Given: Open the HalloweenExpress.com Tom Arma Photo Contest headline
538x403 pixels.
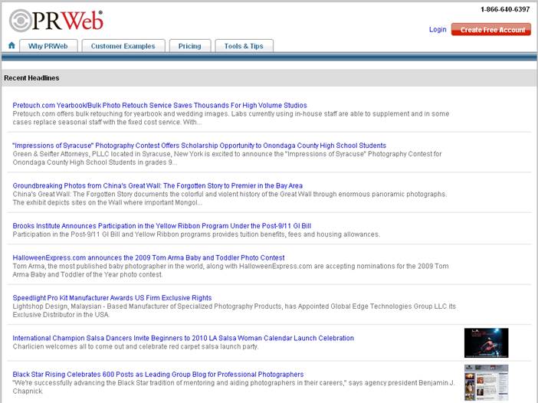Looking at the screenshot, I should 149,257.
